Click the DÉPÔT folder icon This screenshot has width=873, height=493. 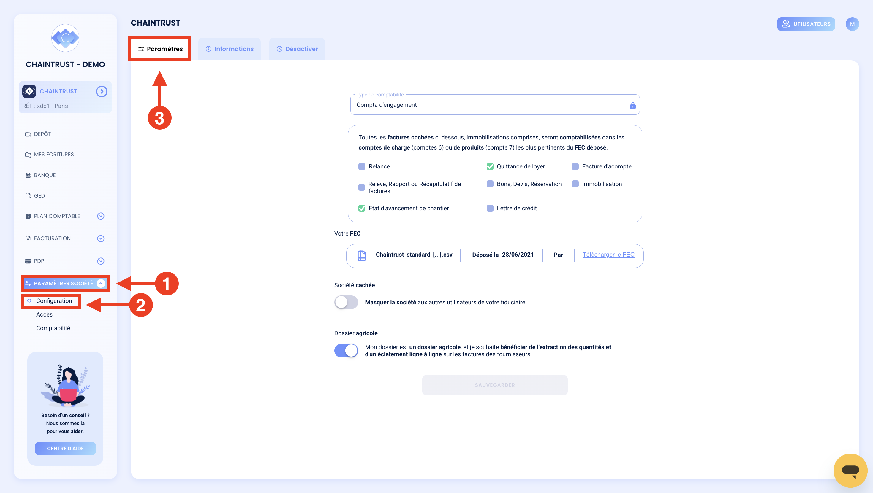tap(28, 134)
